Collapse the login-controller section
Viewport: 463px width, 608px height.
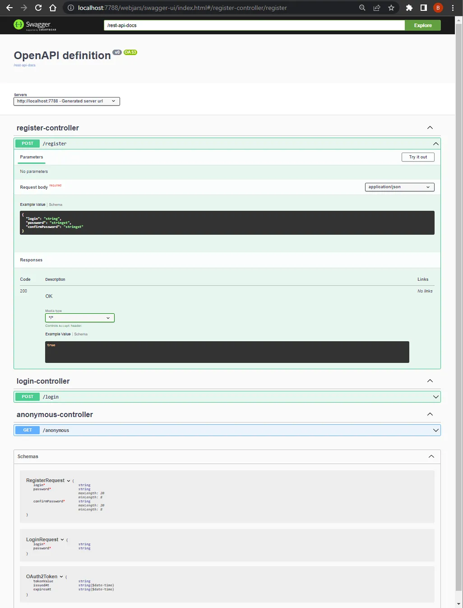430,381
